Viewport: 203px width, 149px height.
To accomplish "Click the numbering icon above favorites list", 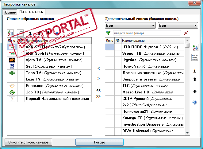I will click(20, 33).
